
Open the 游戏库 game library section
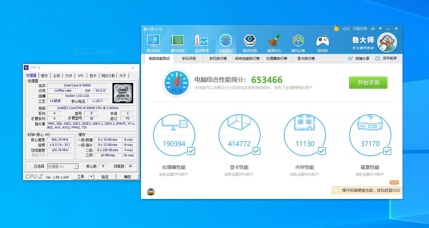323,44
